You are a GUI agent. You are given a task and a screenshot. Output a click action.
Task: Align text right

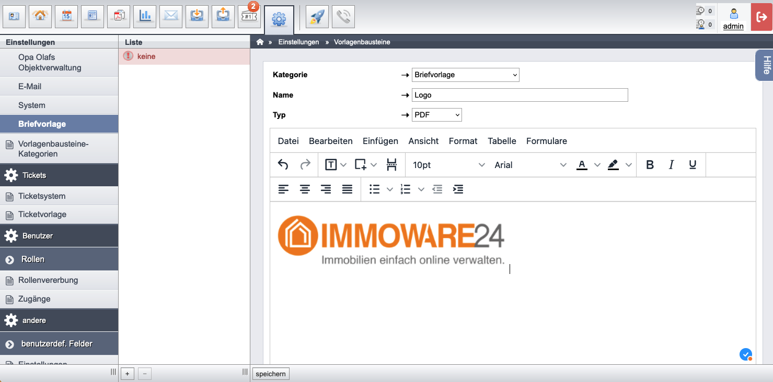pyautogui.click(x=326, y=189)
